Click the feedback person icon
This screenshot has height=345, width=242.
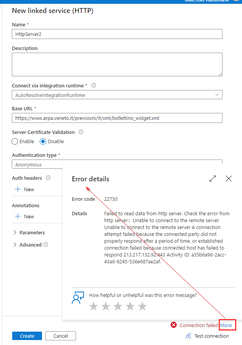coord(78,298)
